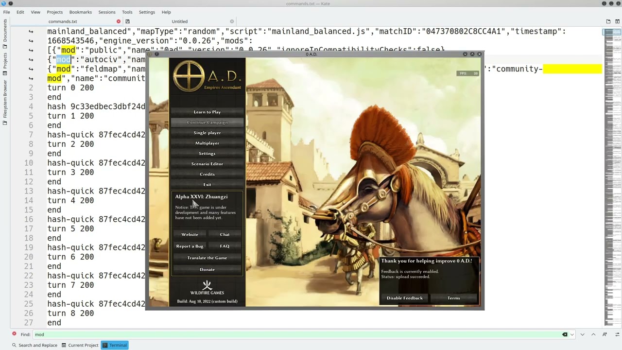
Task: Click highlighted 'mod' on feldmap line
Action: tap(63, 69)
